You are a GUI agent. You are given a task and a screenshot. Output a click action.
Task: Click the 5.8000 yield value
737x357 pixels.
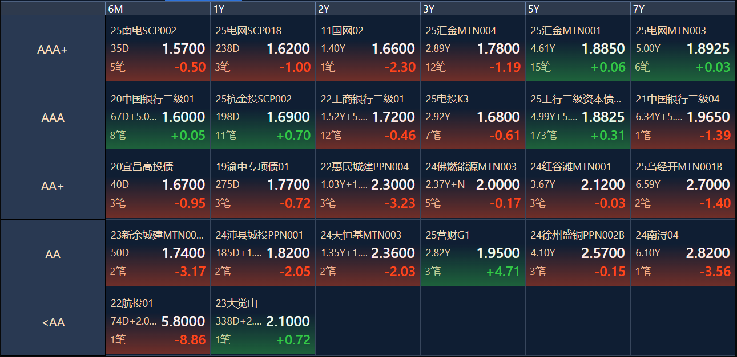pos(183,322)
